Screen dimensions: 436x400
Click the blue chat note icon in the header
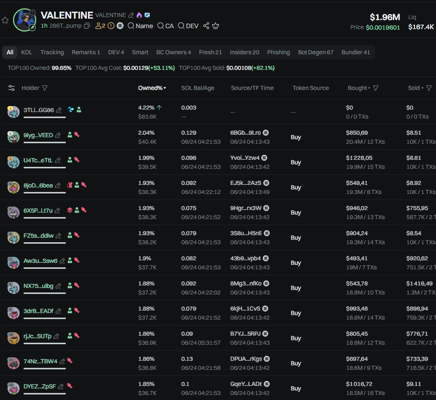[x=147, y=15]
